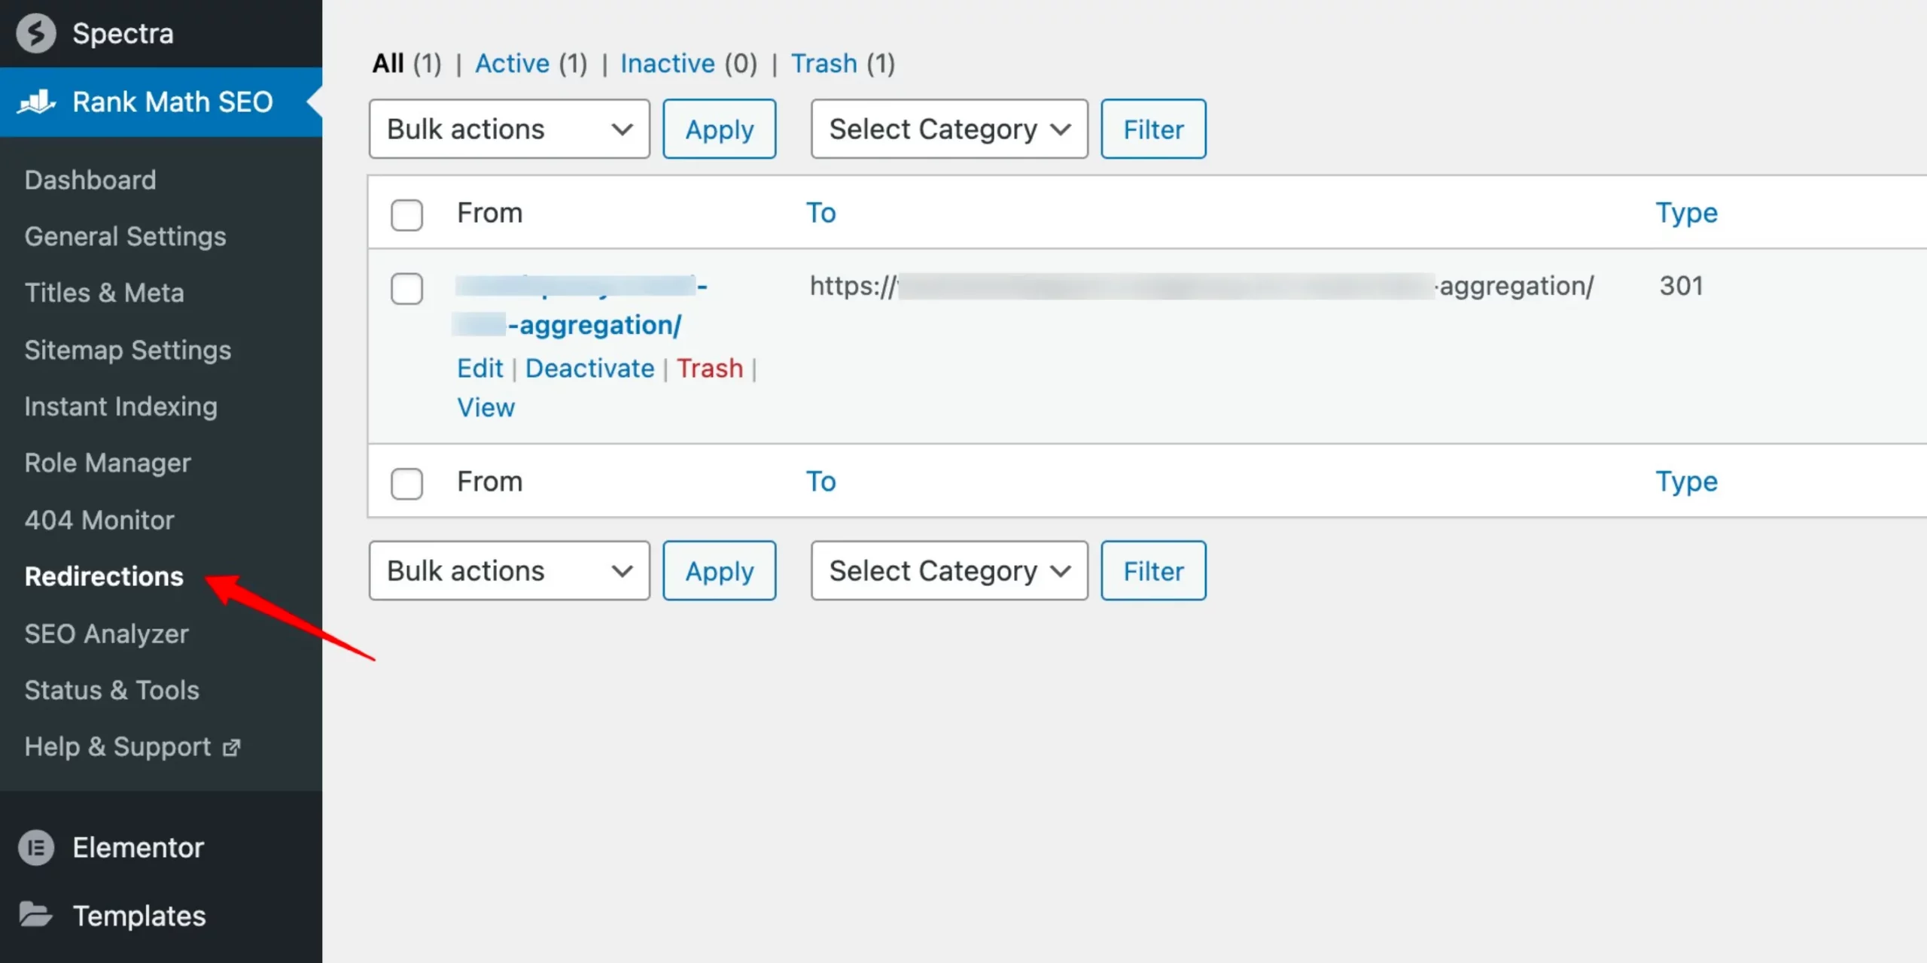
Task: Click the Elementor logo icon
Action: click(36, 848)
